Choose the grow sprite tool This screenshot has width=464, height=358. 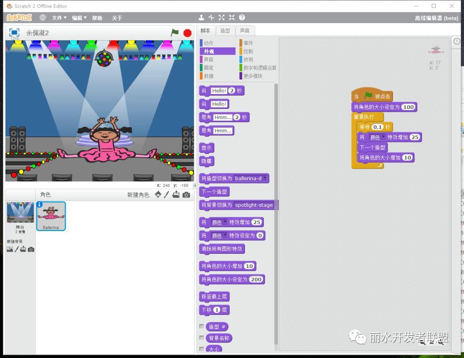click(x=222, y=18)
